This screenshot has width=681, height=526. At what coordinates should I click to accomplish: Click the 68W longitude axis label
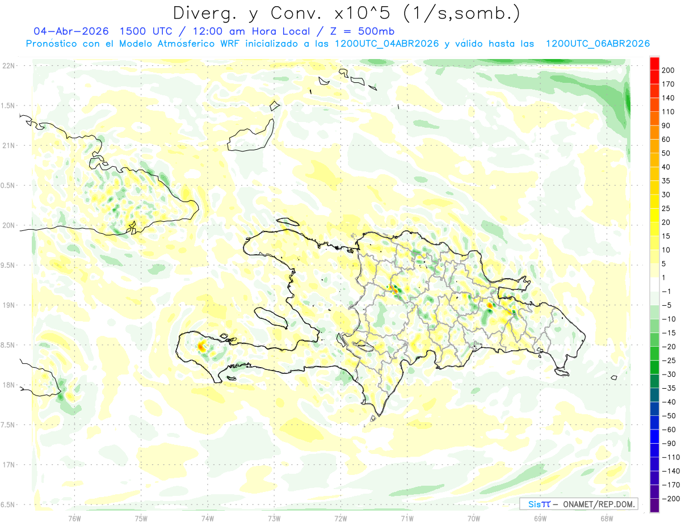[x=606, y=518]
